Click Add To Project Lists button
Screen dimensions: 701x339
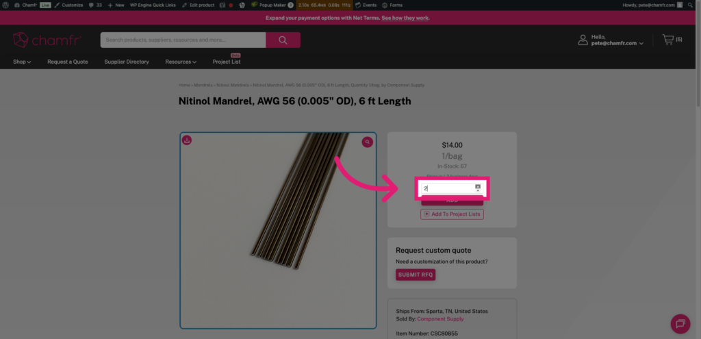[x=452, y=214]
